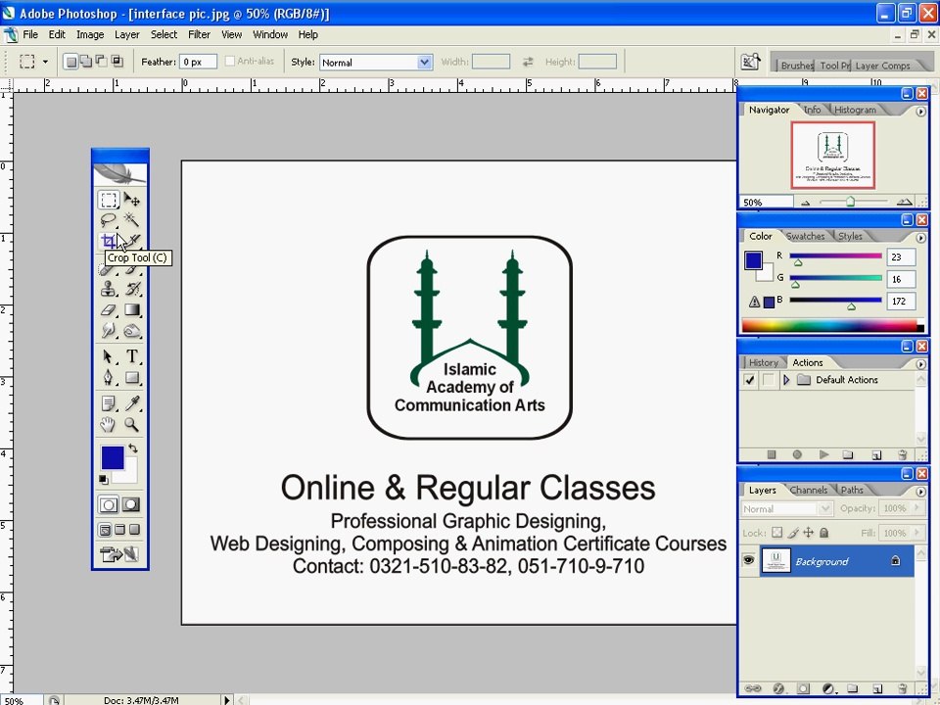Switch to the Channels tab
This screenshot has height=705, width=940.
pyautogui.click(x=808, y=491)
